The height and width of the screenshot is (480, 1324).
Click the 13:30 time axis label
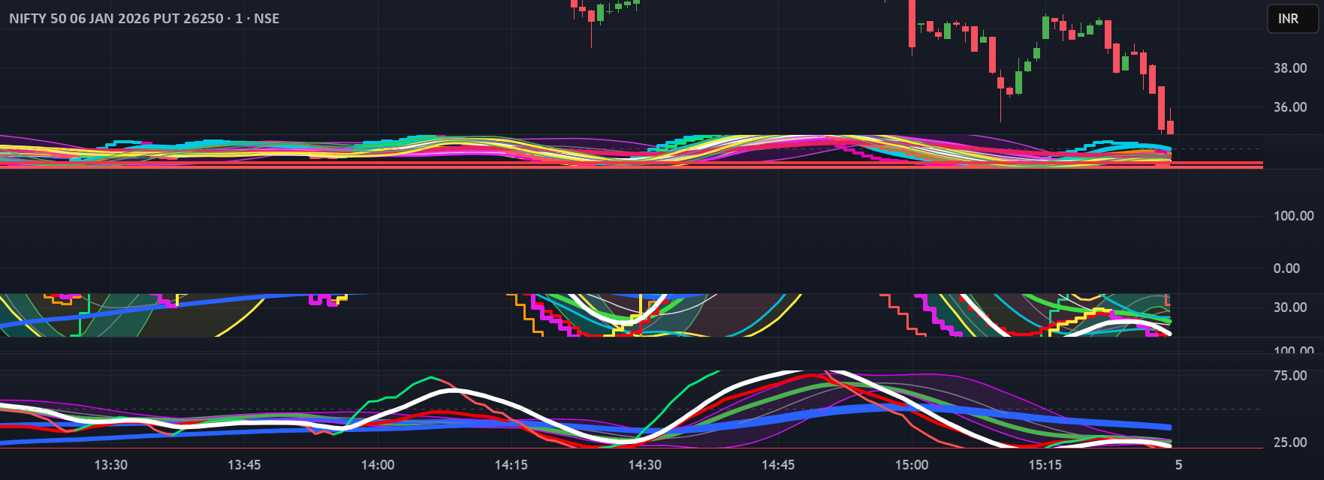tap(111, 465)
